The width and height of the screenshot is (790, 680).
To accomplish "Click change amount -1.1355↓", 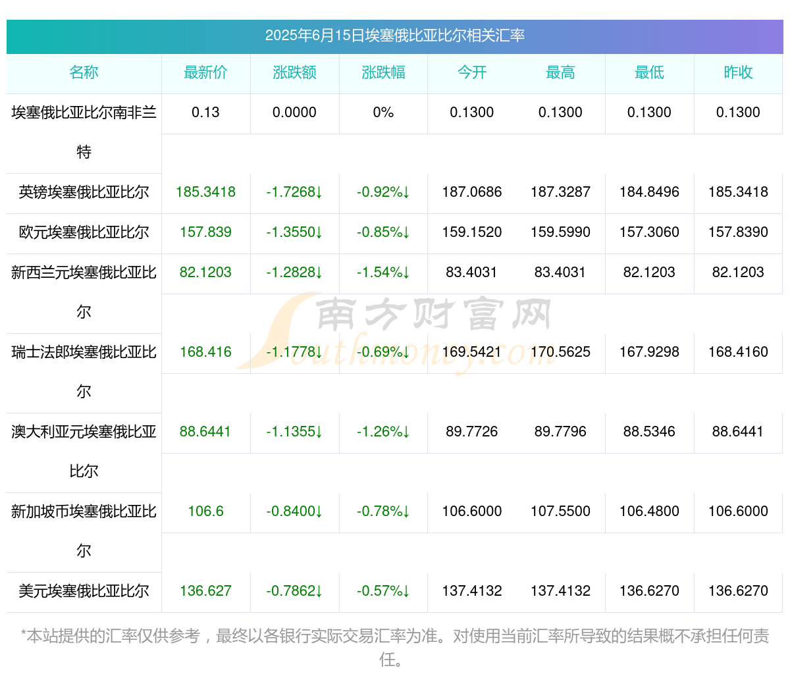I will pos(294,432).
